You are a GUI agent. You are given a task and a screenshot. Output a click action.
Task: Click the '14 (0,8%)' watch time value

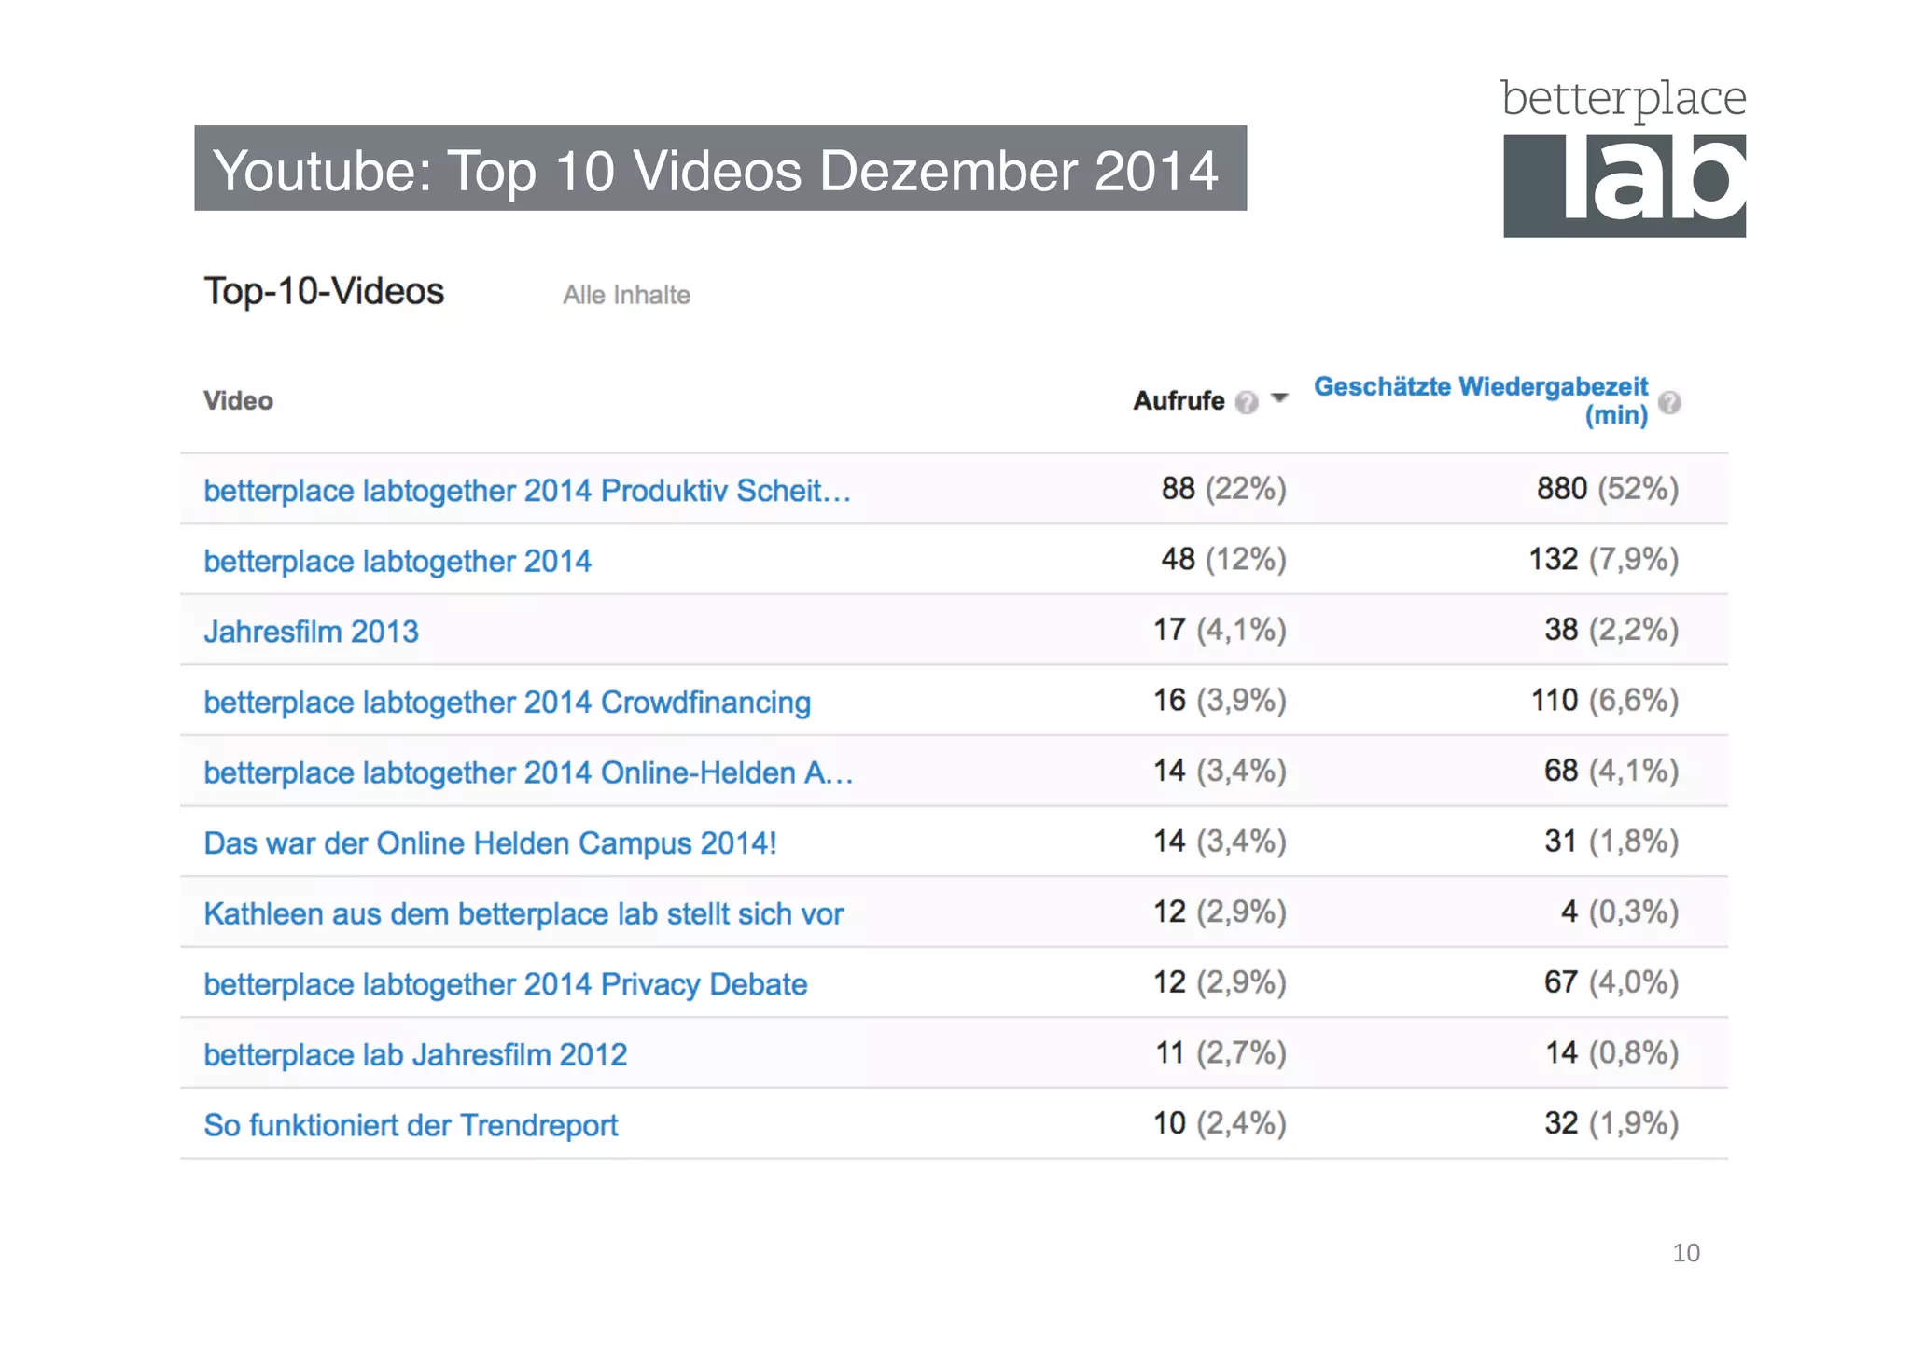pyautogui.click(x=1611, y=1052)
